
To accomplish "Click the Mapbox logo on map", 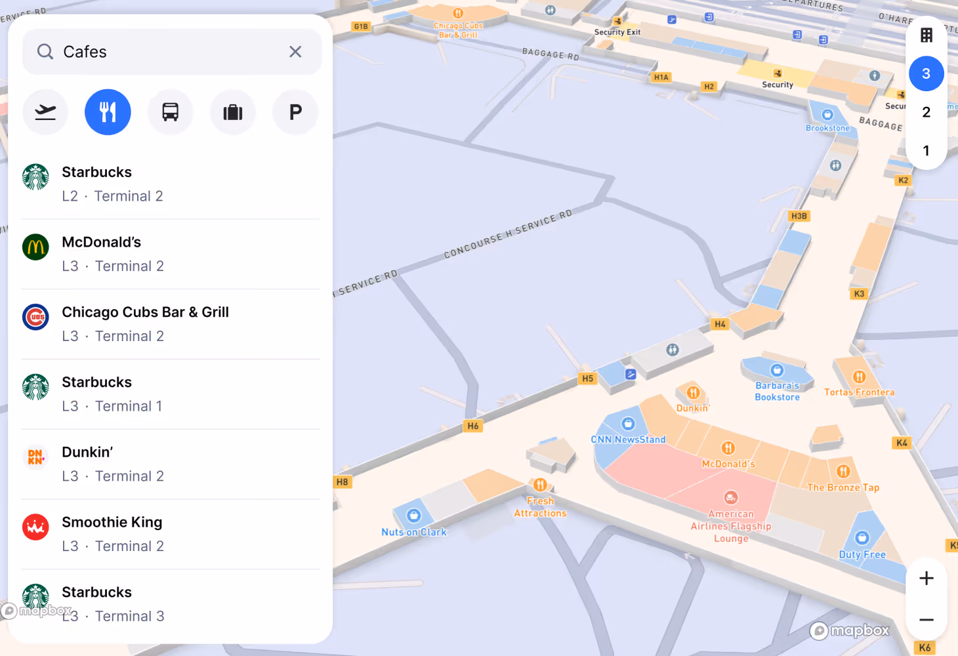I will 850,631.
